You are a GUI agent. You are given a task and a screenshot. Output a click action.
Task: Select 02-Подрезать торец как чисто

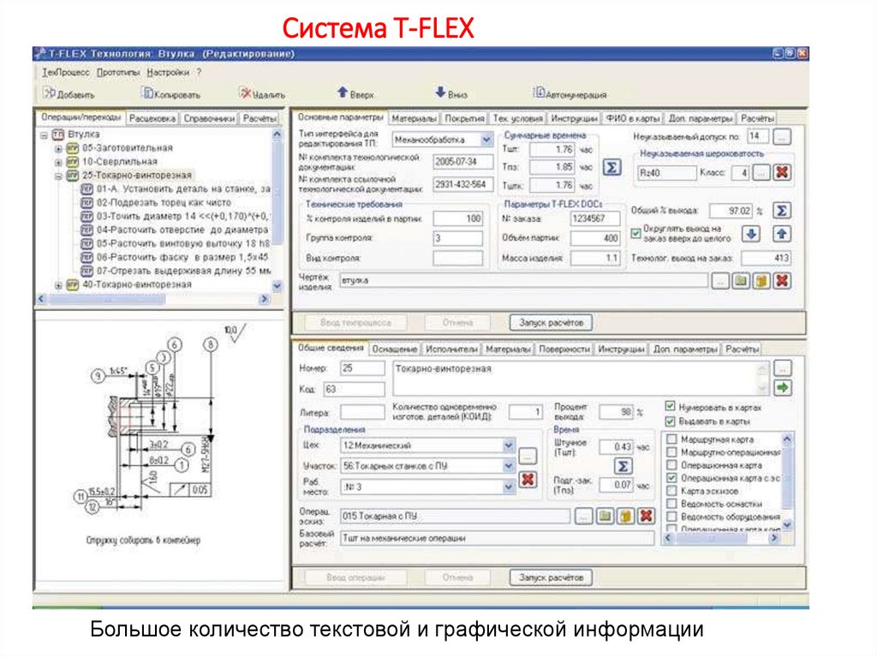(x=164, y=203)
